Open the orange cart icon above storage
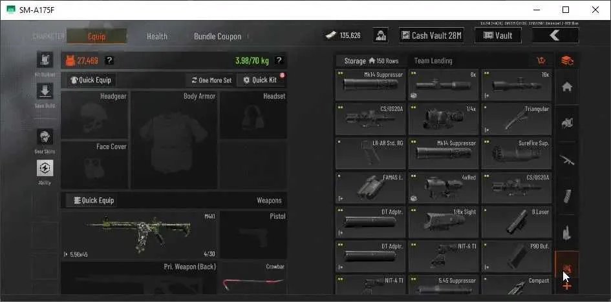Viewport: 611px width, 302px height. [x=541, y=61]
